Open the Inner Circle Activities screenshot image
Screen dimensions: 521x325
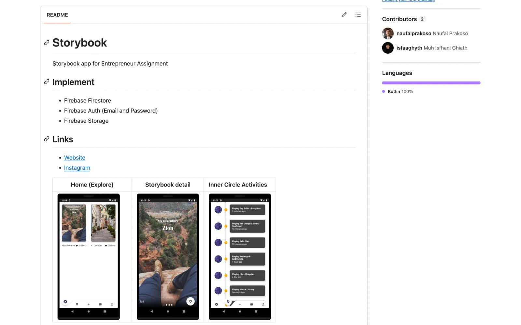pos(240,257)
